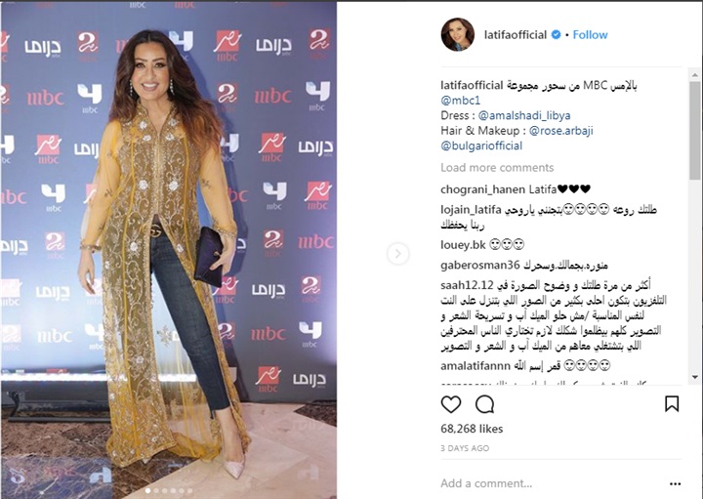Go to next photo arrow
703x499 pixels.
click(397, 254)
